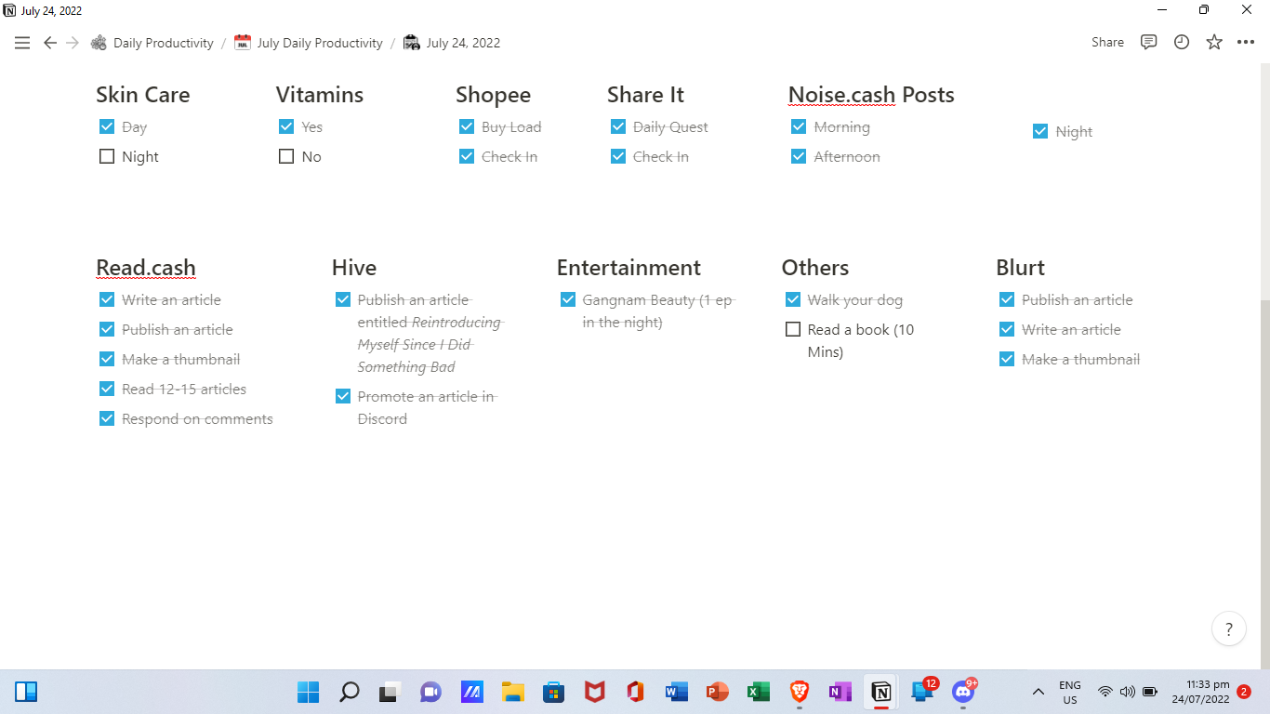Uncheck Read 12-15 articles checkbox
Viewport: 1270px width, 714px height.
(106, 389)
